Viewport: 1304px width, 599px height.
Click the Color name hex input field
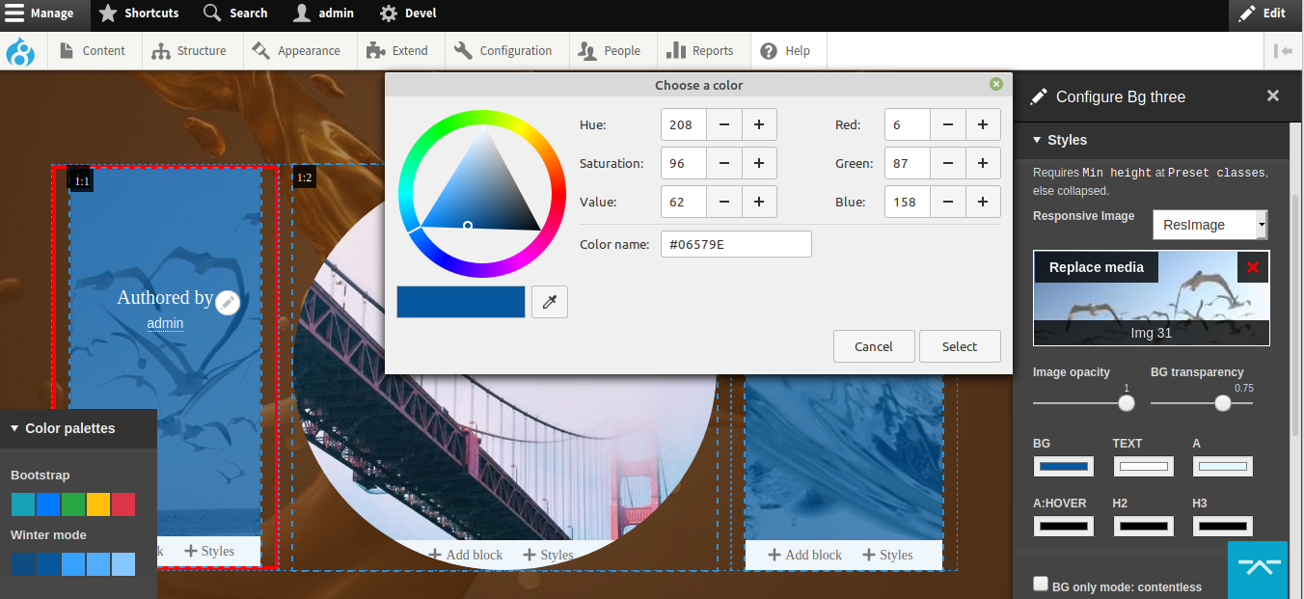pos(736,244)
